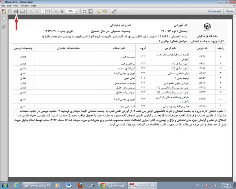Click the Email envelope icon
The width and height of the screenshot is (236, 189).
coord(22,11)
